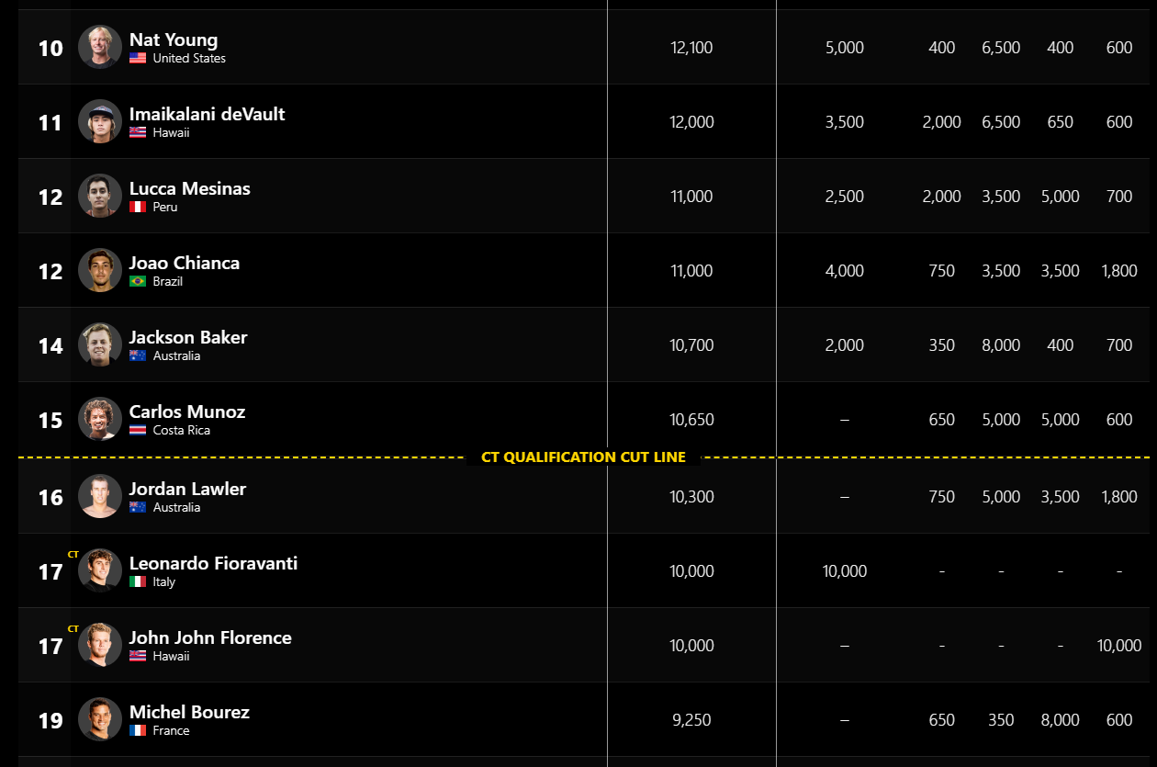Click Jackson Baker's 10,700 total points
The image size is (1157, 767).
[691, 345]
